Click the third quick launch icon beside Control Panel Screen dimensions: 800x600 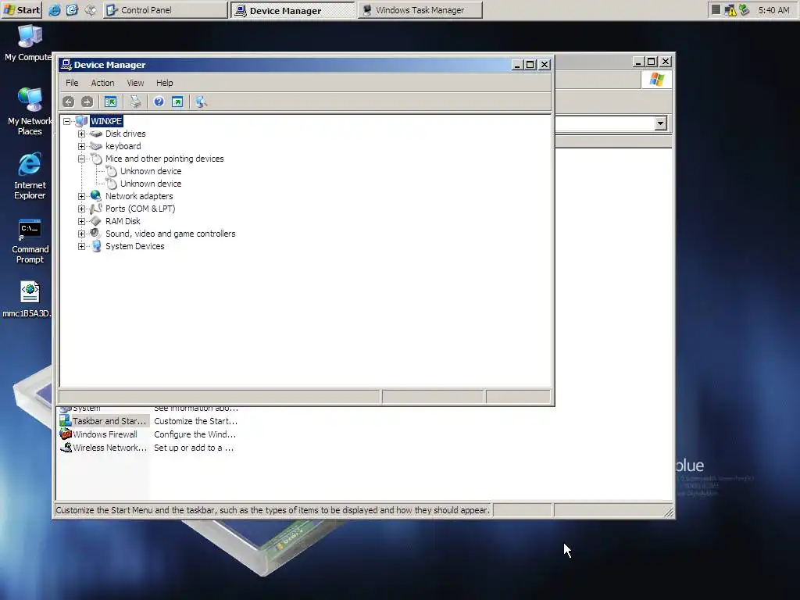pos(91,9)
